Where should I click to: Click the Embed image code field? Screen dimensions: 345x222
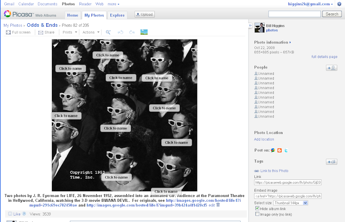click(x=288, y=196)
